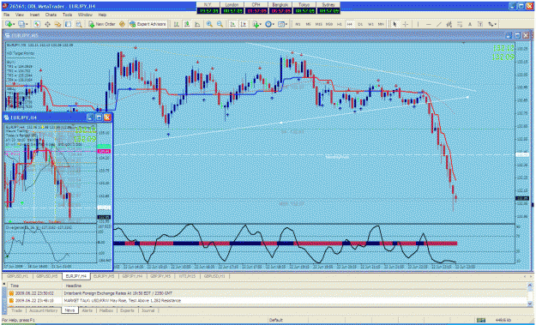
Task: Switch chart to Bar Chart mode
Action: click(177, 24)
